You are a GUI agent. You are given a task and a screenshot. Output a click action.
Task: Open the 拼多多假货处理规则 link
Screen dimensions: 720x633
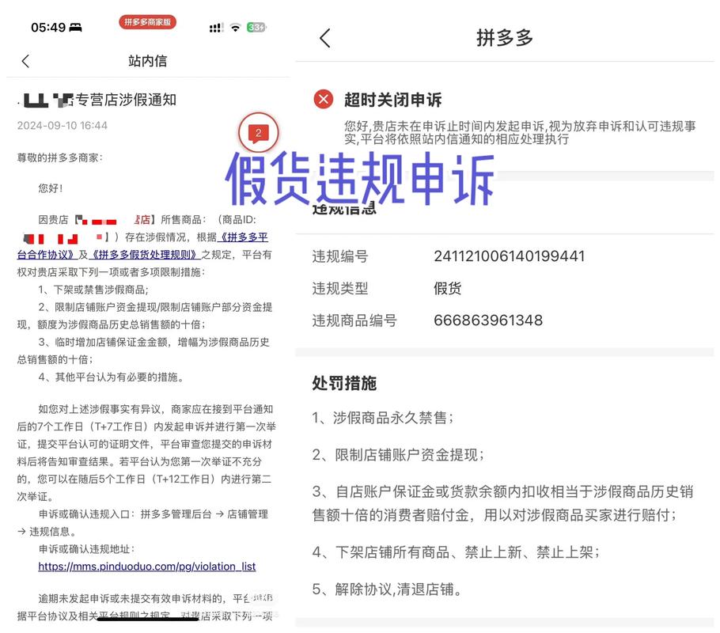tap(145, 255)
